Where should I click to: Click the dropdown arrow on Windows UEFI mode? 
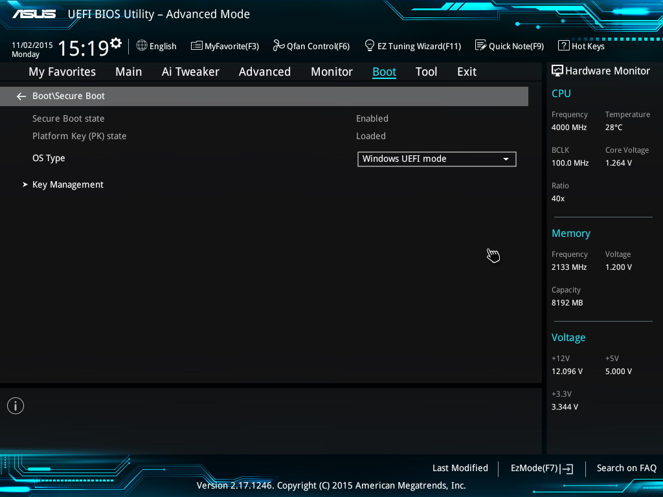pos(506,159)
